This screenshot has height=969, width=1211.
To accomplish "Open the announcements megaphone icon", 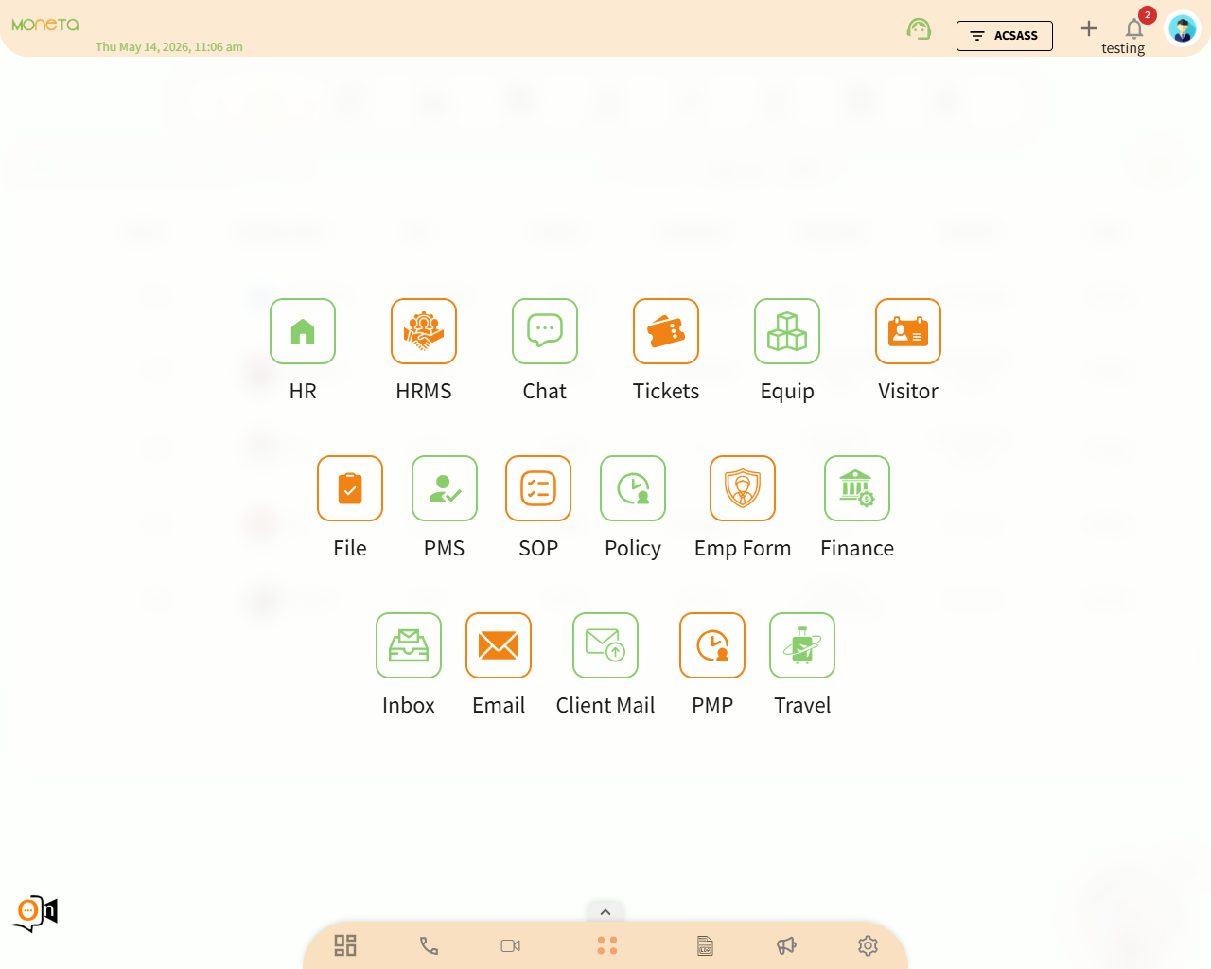I will click(786, 945).
